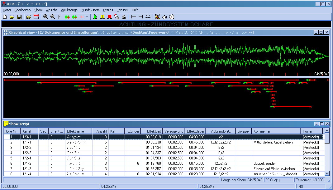The width and height of the screenshot is (333, 190).
Task: Click the stopwatch icon in toolbar
Action: point(172,17)
